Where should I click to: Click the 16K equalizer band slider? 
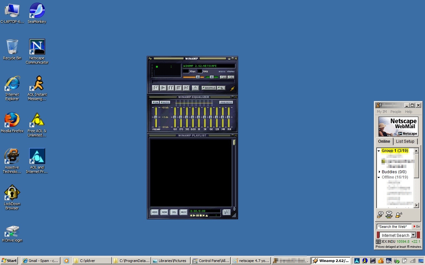(x=229, y=117)
